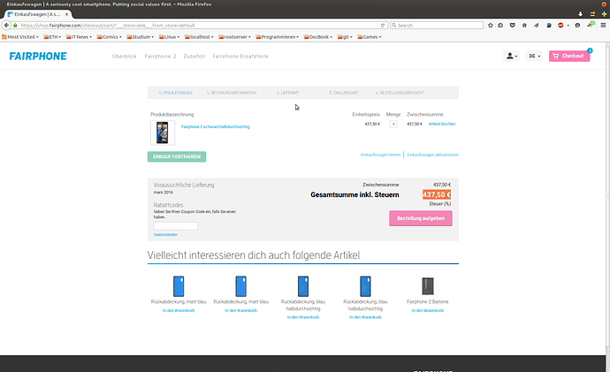Open the Fairphone 2 schwarz halbdurchsichtig link
The image size is (610, 372).
click(x=215, y=126)
